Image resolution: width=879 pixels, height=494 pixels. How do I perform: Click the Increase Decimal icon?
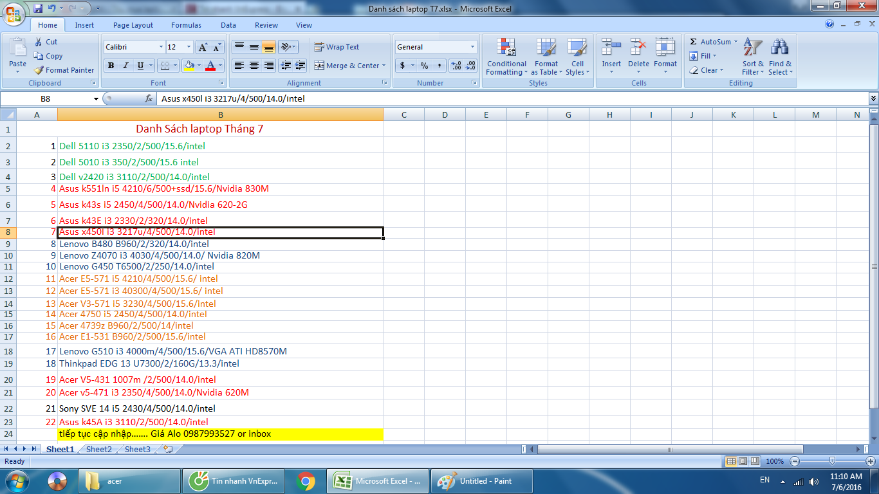tap(456, 66)
